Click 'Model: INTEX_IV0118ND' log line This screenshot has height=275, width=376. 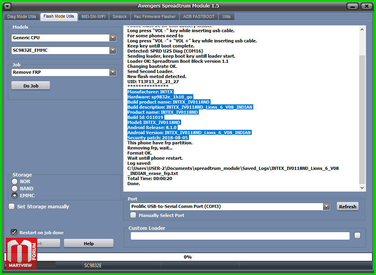pos(154,122)
